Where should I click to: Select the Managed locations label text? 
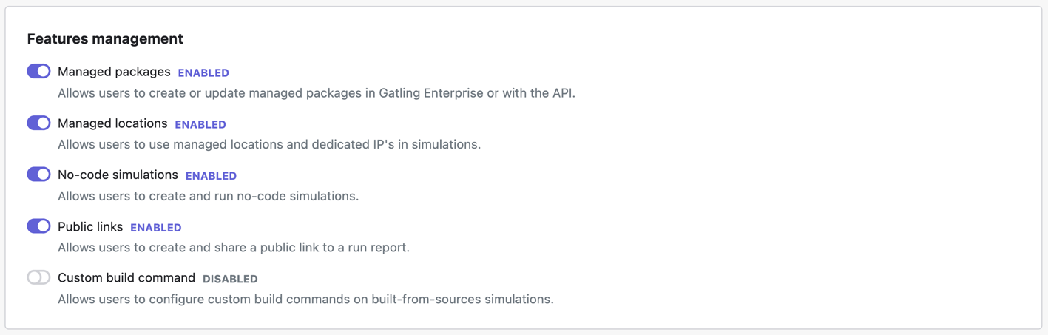coord(112,123)
